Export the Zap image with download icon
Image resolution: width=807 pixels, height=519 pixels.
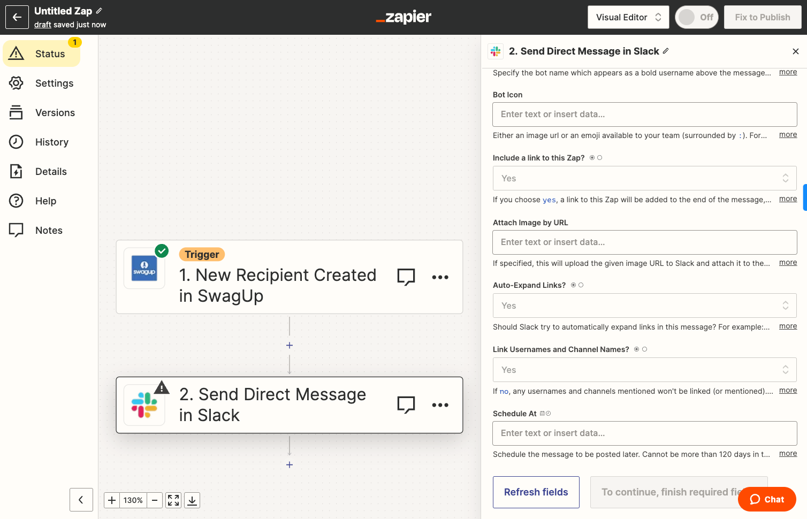(x=192, y=500)
